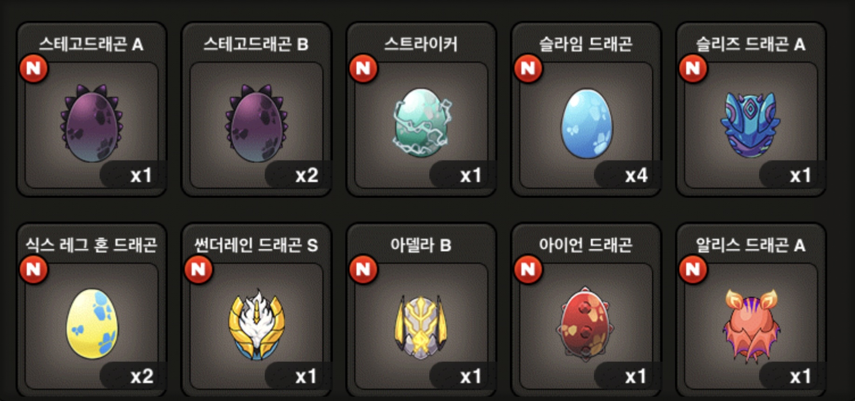Click the x2 count on 스테고드래곤 B
The width and height of the screenshot is (855, 401).
click(307, 175)
